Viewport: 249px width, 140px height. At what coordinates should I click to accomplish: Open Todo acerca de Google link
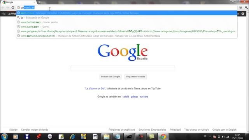pyautogui.click(x=196, y=129)
